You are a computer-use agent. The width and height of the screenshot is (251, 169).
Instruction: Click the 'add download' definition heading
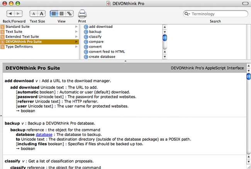(19, 81)
